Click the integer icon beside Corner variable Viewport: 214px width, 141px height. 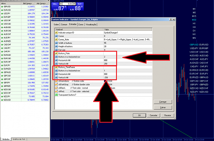click(x=56, y=36)
